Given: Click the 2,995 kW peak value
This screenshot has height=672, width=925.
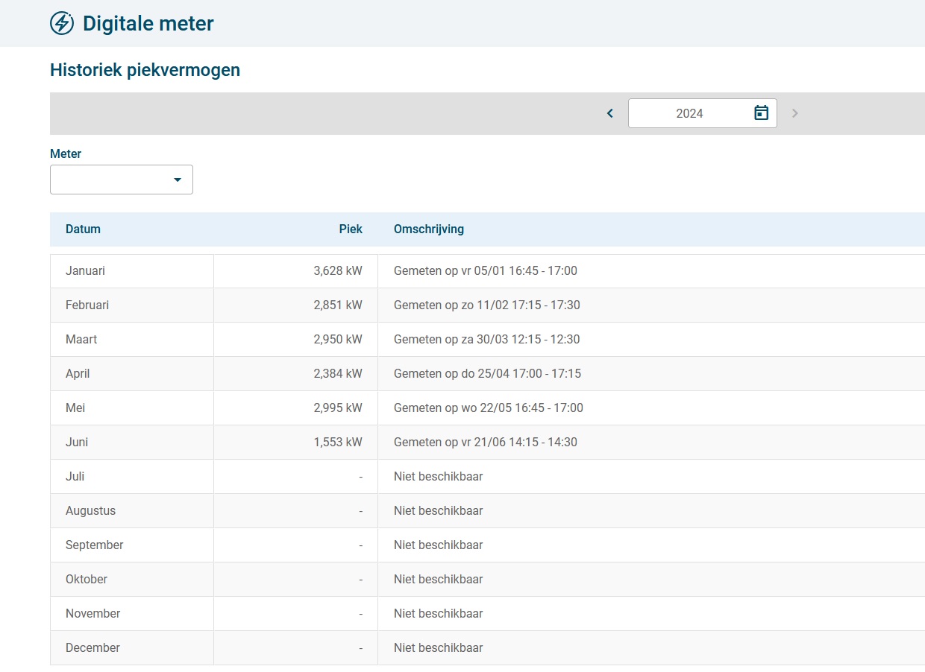Looking at the screenshot, I should [x=338, y=408].
